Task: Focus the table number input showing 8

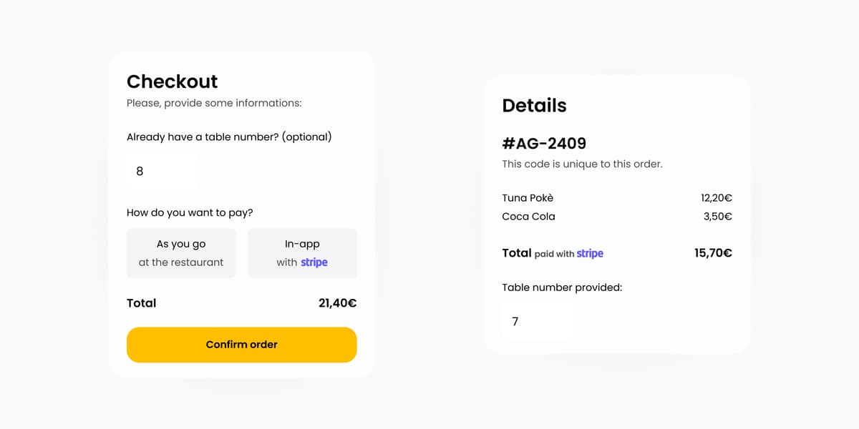Action: coord(162,171)
